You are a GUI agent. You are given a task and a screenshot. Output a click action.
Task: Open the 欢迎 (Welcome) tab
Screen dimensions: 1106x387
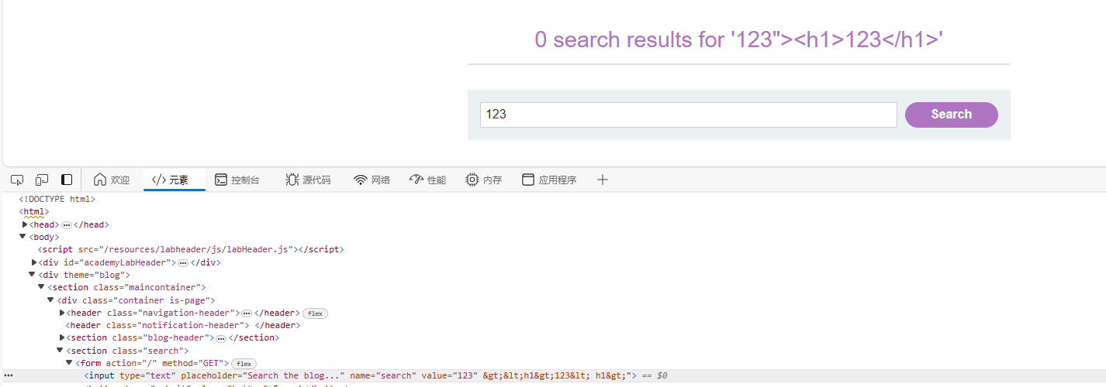point(112,180)
